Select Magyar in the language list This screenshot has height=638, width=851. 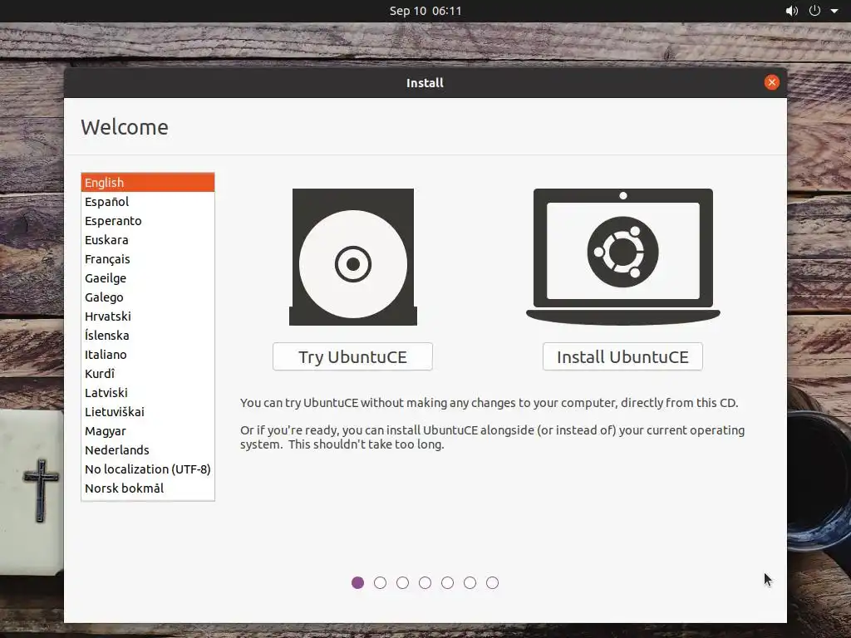(x=148, y=431)
